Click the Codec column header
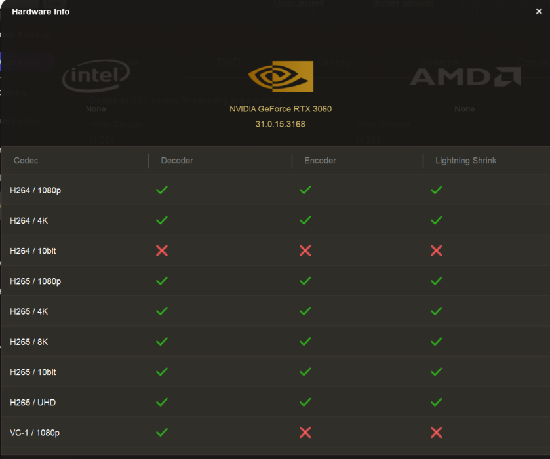This screenshot has width=550, height=459. click(x=26, y=161)
